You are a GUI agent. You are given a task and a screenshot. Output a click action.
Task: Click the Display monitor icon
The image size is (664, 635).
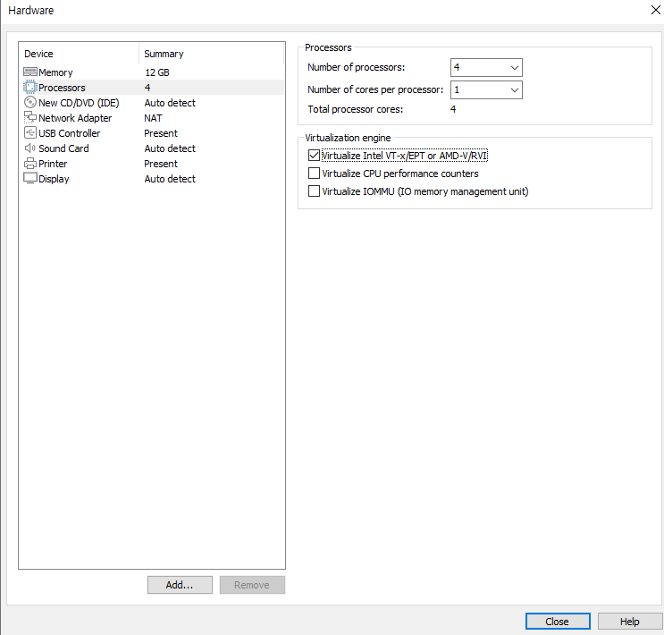click(30, 178)
